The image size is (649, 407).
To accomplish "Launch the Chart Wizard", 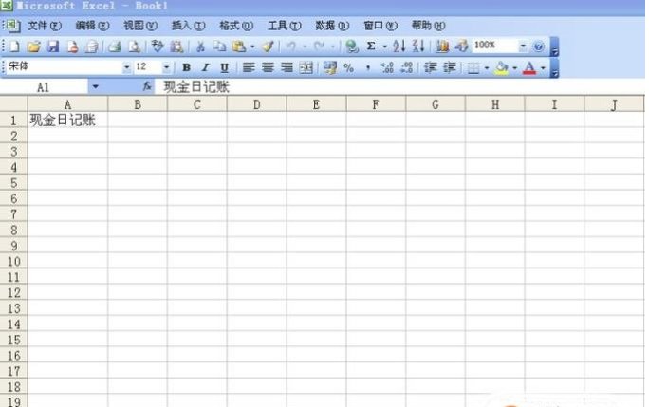I will pyautogui.click(x=442, y=46).
